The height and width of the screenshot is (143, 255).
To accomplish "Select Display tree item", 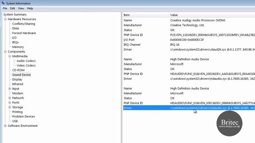I will point(17,79).
